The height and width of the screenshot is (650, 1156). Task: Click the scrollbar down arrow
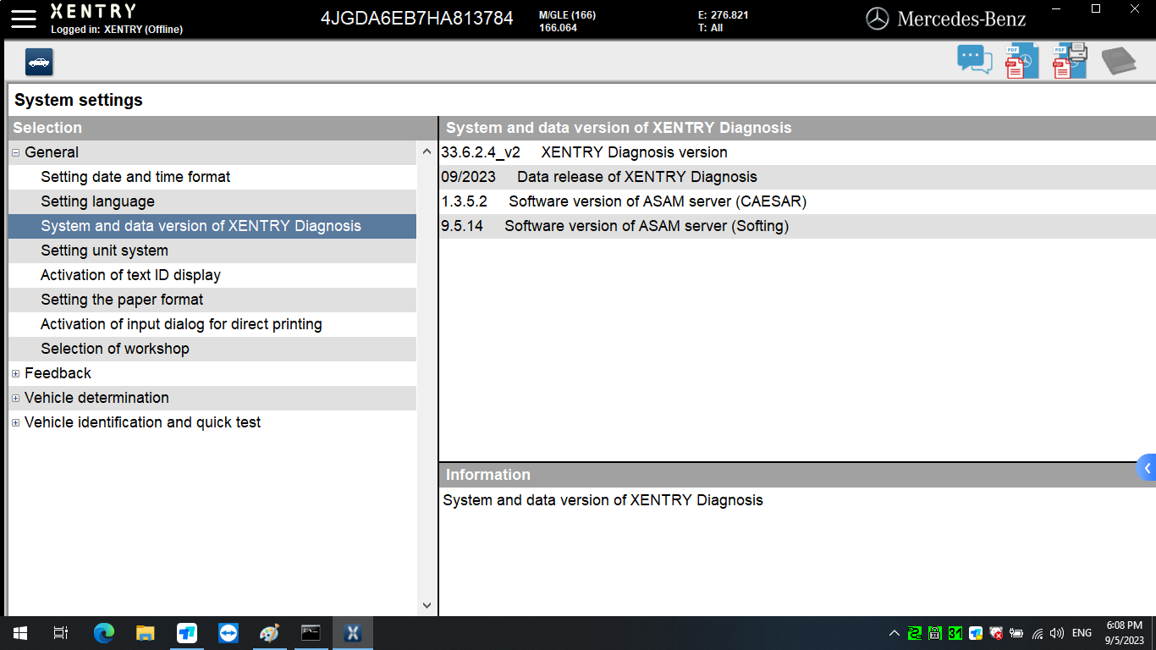426,604
